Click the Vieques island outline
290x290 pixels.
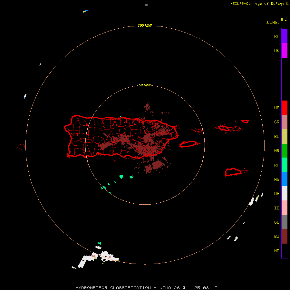pos(188,144)
